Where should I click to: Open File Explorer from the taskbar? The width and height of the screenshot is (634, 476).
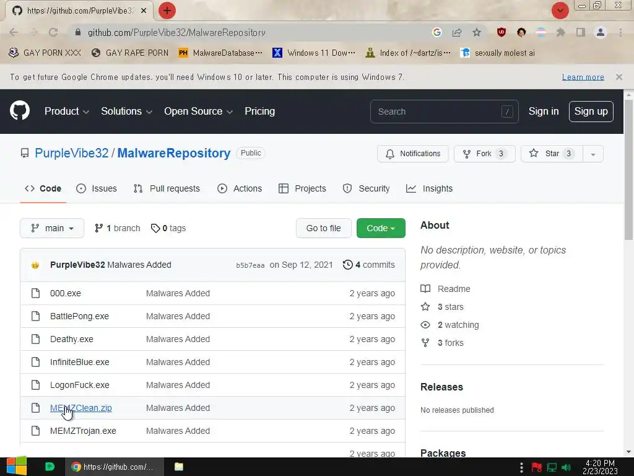(x=179, y=467)
